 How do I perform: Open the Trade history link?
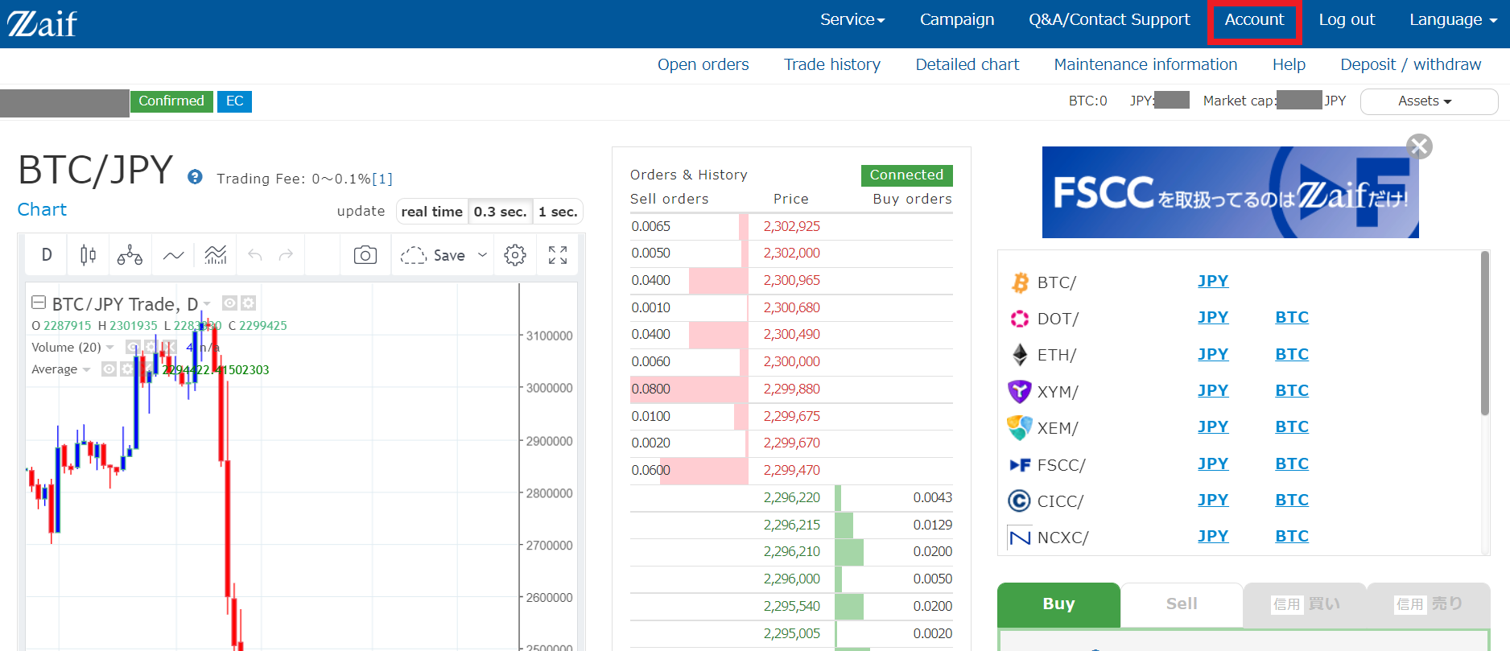pos(832,65)
